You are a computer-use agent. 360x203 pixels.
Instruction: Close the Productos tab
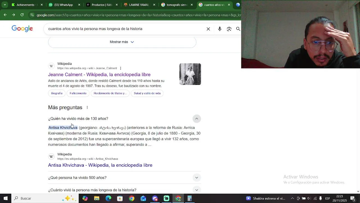click(x=117, y=5)
